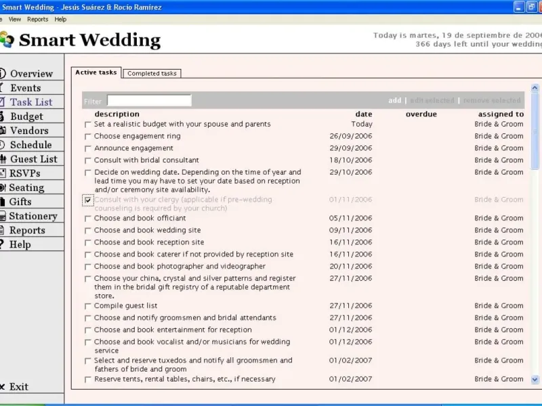The height and width of the screenshot is (406, 542).
Task: Switch to the Completed tasks tab
Action: point(152,74)
